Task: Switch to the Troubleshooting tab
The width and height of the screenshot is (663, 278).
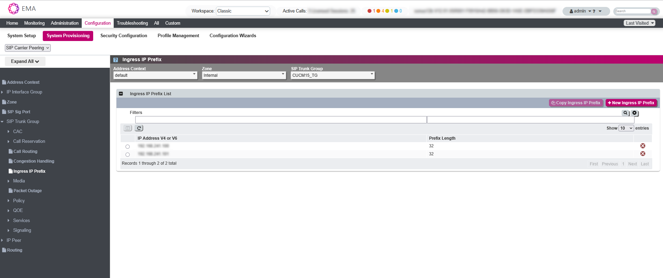Action: coord(132,23)
